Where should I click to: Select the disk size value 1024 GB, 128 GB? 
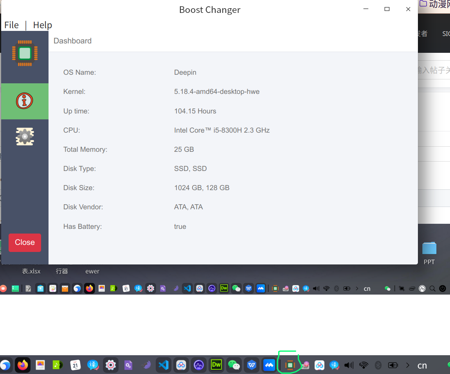202,188
